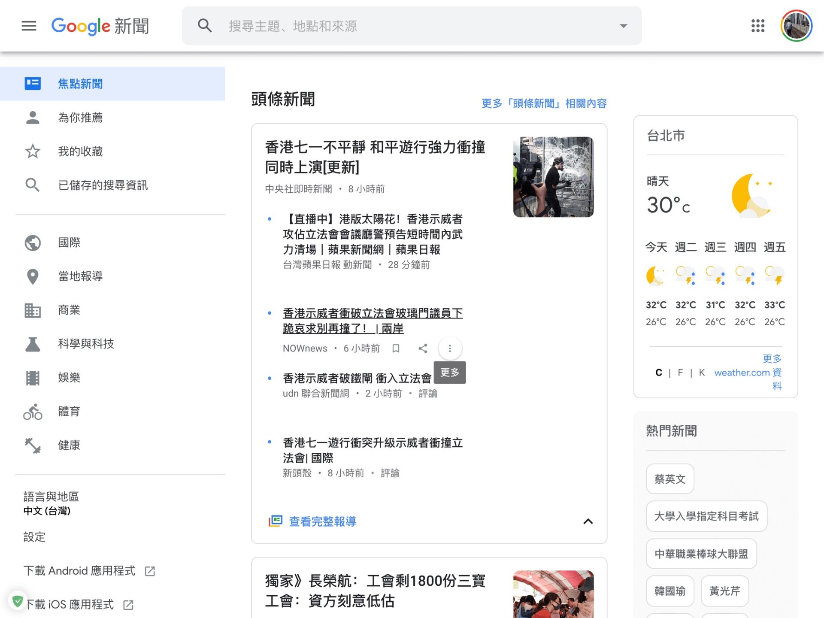This screenshot has height=618, width=824.
Task: Open 獨家》長榮航 headline
Action: pyautogui.click(x=375, y=591)
